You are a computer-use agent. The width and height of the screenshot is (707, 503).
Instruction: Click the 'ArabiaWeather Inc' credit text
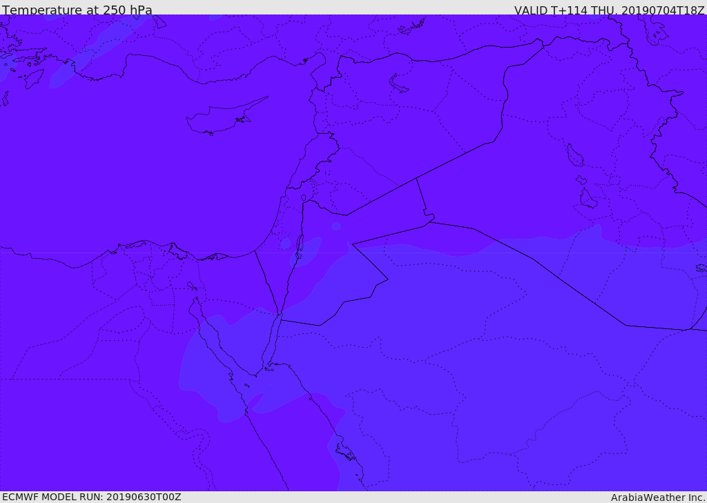pos(657,497)
